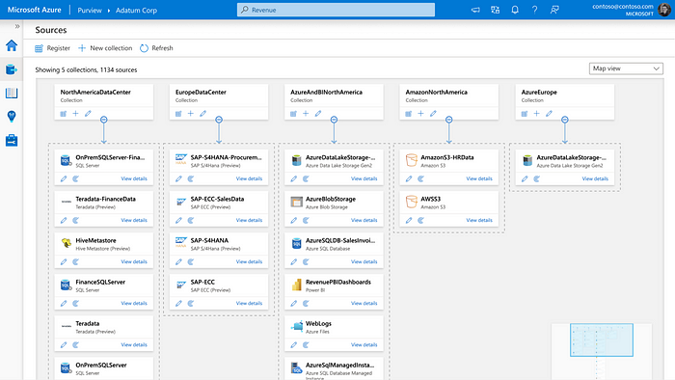Collapse the AzureAndBINorthAmerica collection
The height and width of the screenshot is (380, 675).
pyautogui.click(x=334, y=120)
